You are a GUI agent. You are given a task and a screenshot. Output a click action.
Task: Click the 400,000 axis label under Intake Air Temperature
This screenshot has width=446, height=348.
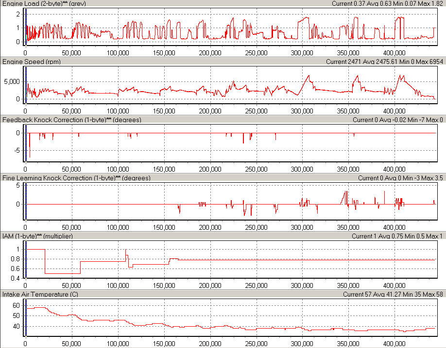click(395, 343)
